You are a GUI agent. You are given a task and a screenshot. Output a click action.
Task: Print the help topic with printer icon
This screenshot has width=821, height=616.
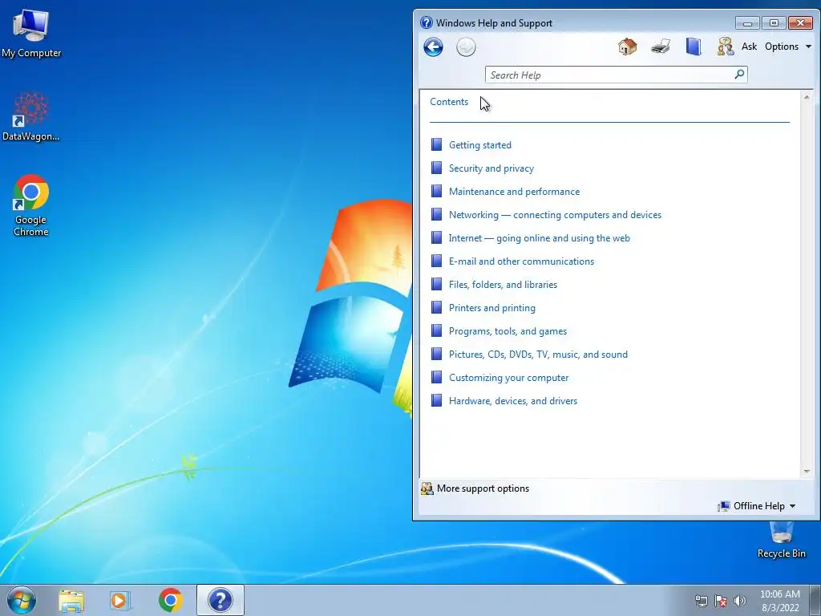pyautogui.click(x=661, y=47)
